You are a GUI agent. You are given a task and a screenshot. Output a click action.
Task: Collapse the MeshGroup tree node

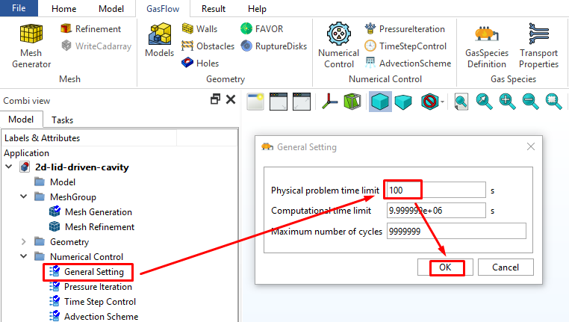(23, 196)
